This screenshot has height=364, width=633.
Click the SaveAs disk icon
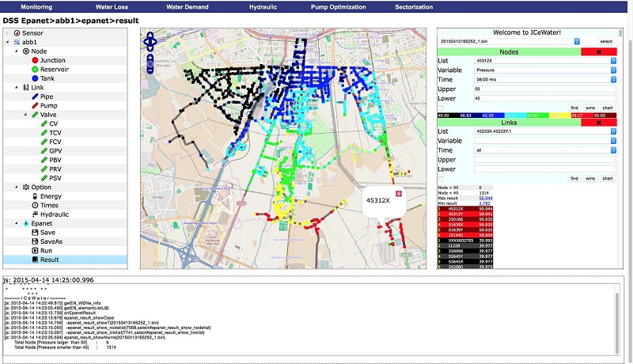click(x=35, y=241)
